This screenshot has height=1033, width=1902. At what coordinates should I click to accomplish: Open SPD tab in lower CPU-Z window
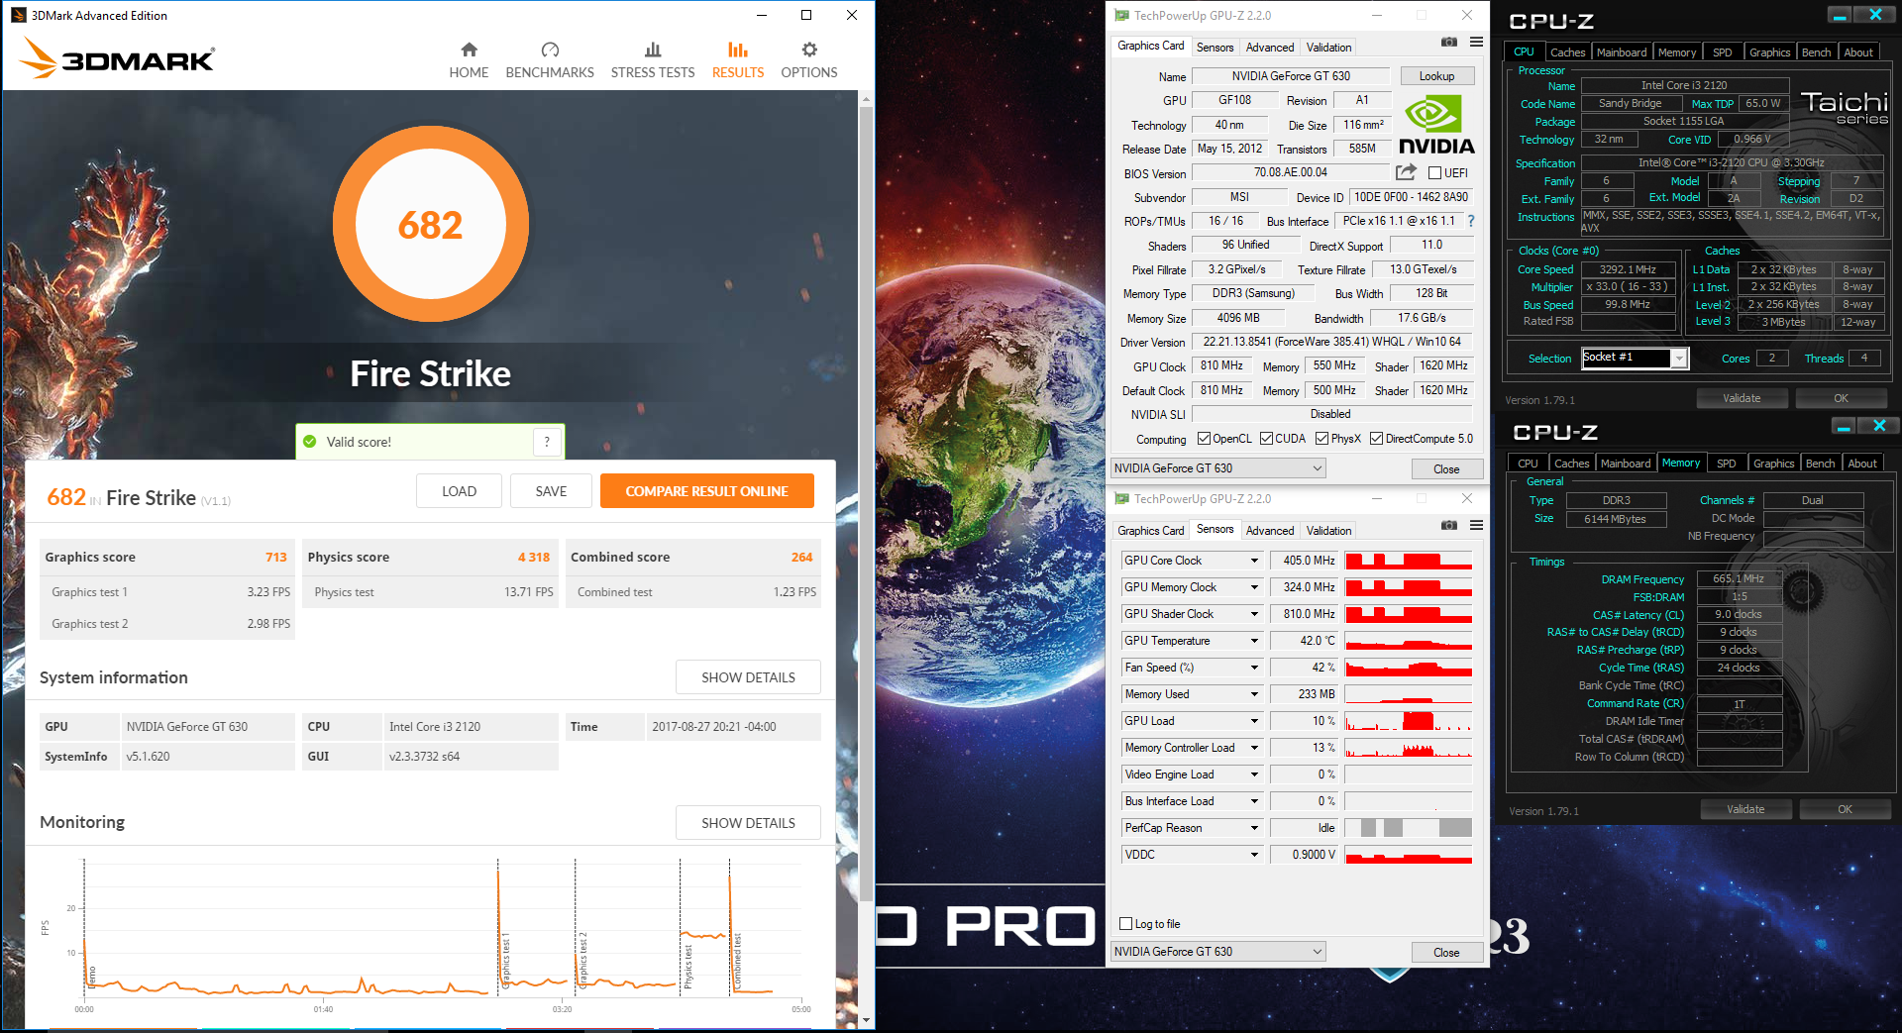(x=1727, y=464)
